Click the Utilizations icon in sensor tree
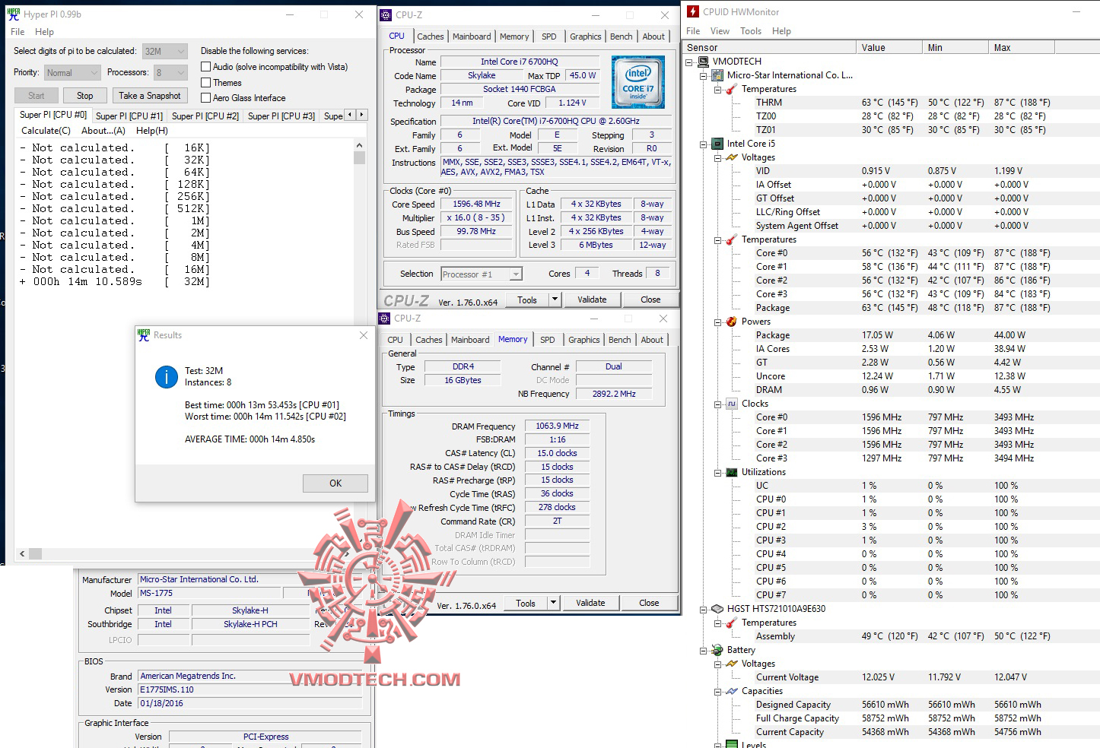This screenshot has height=748, width=1100. 732,472
